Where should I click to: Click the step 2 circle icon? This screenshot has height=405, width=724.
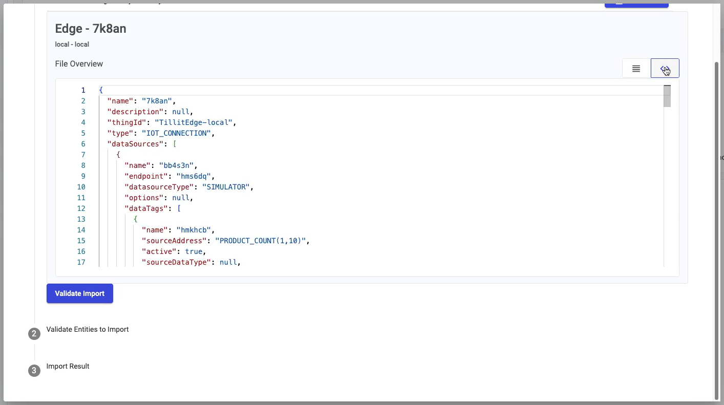coord(34,334)
